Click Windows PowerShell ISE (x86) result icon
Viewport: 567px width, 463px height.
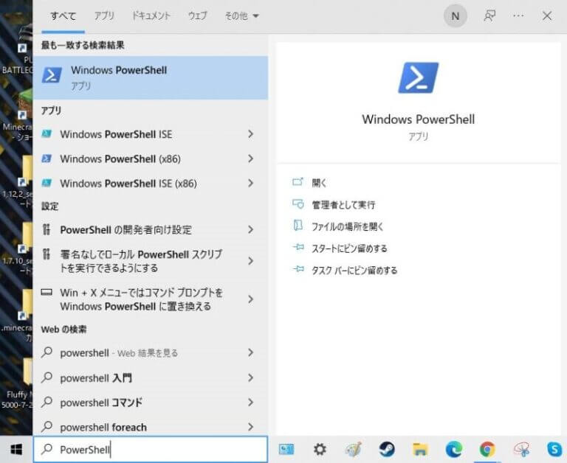(x=47, y=183)
